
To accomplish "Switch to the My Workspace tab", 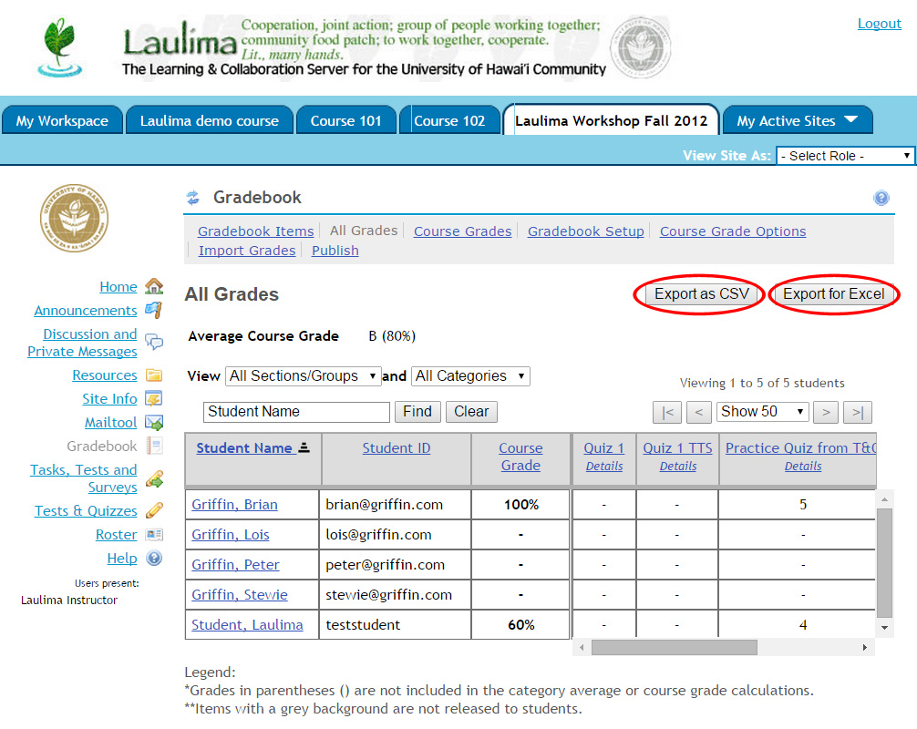I will 62,120.
